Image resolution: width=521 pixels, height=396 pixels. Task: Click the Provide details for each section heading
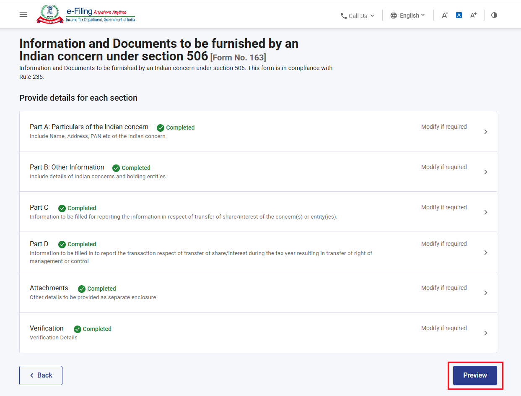coord(78,98)
